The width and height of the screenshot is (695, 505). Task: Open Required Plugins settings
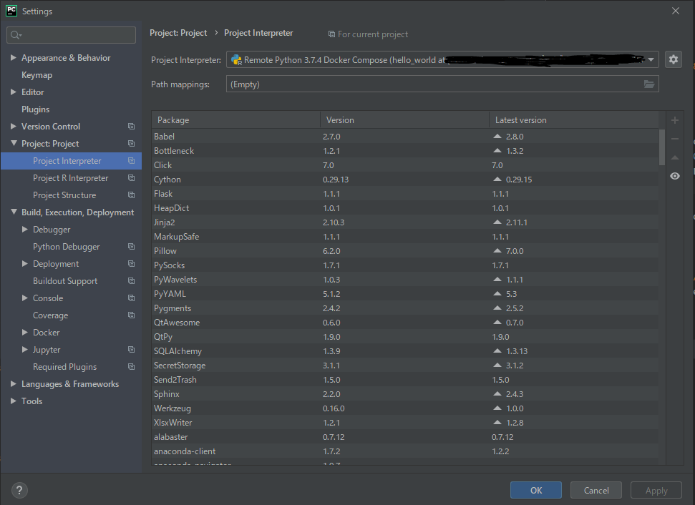(64, 367)
